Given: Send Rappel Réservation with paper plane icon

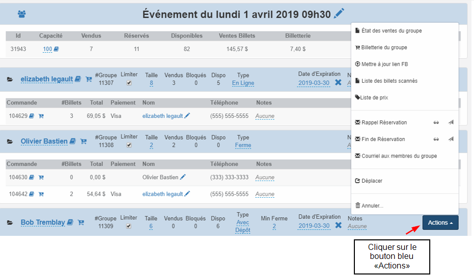Looking at the screenshot, I should tap(451, 122).
